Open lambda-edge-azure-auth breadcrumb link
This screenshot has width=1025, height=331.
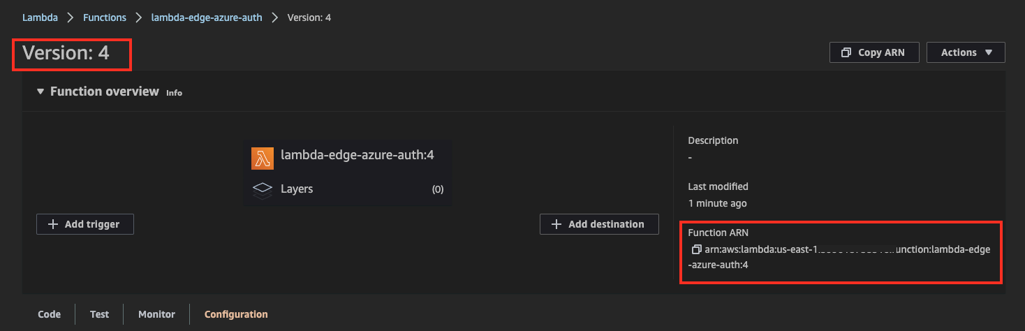[x=207, y=17]
